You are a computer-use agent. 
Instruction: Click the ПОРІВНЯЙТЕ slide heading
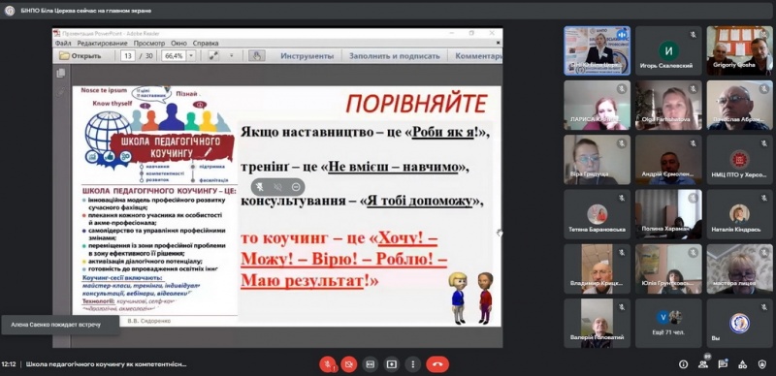click(417, 104)
